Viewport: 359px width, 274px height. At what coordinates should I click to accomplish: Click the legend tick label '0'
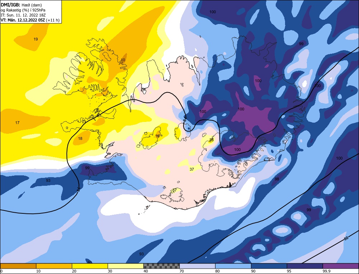pos(1,271)
